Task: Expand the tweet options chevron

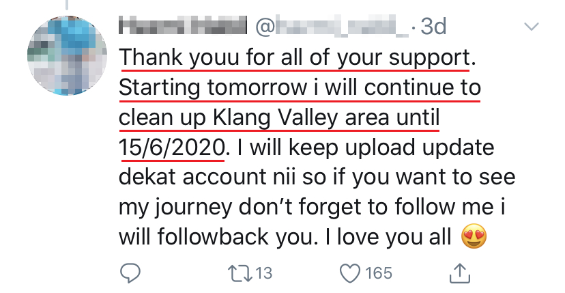Action: click(x=530, y=27)
